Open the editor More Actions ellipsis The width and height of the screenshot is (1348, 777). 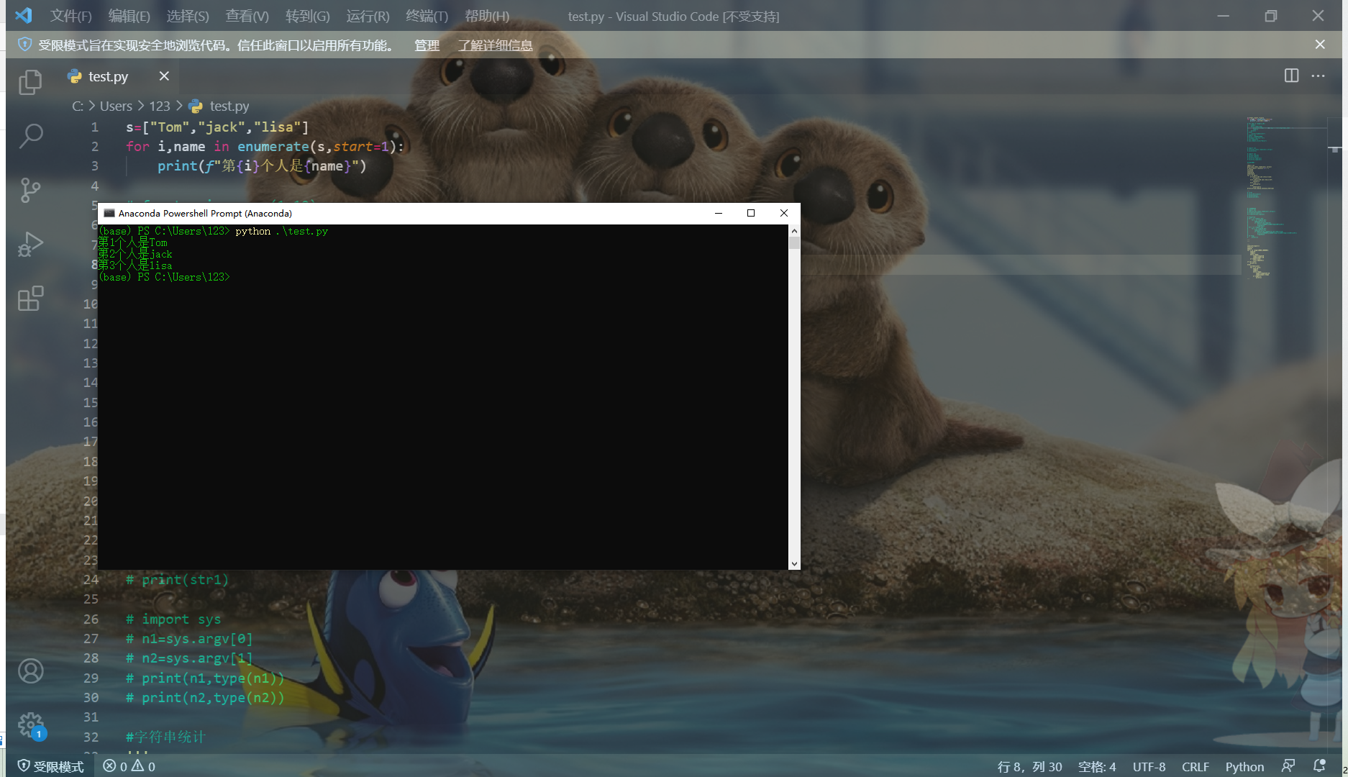[1318, 76]
